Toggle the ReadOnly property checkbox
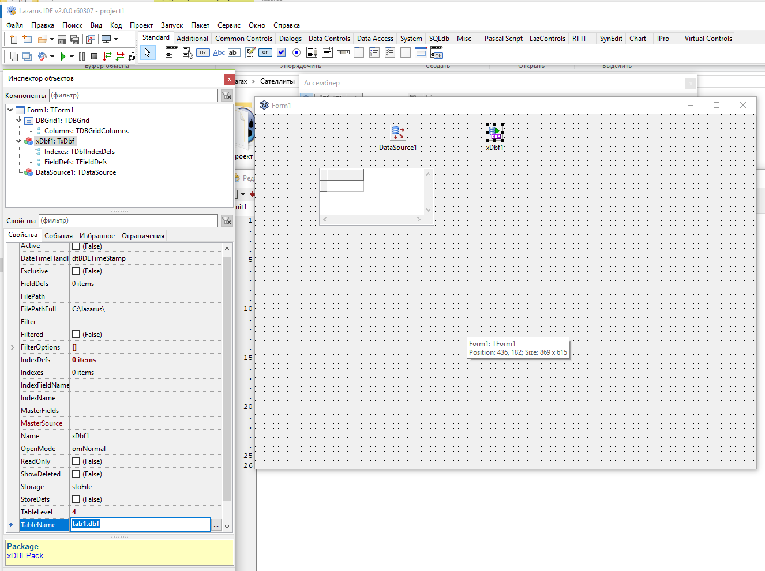This screenshot has width=765, height=571. coord(76,461)
